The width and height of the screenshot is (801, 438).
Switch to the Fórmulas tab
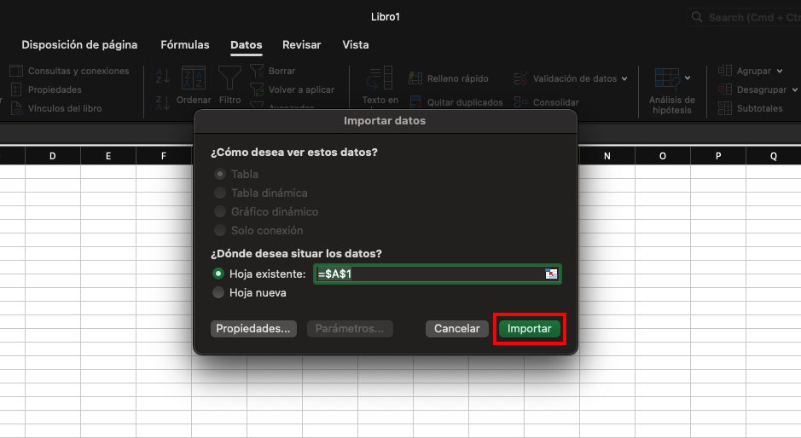point(184,44)
